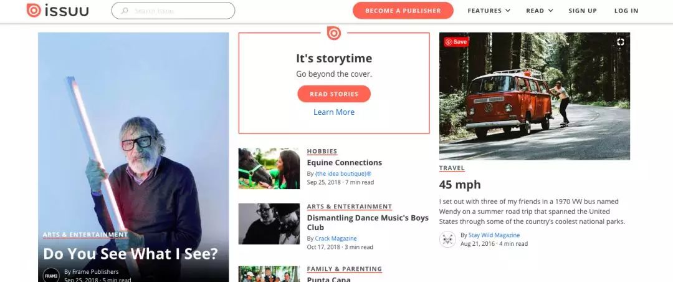Open the issuu logo home link

pos(57,11)
